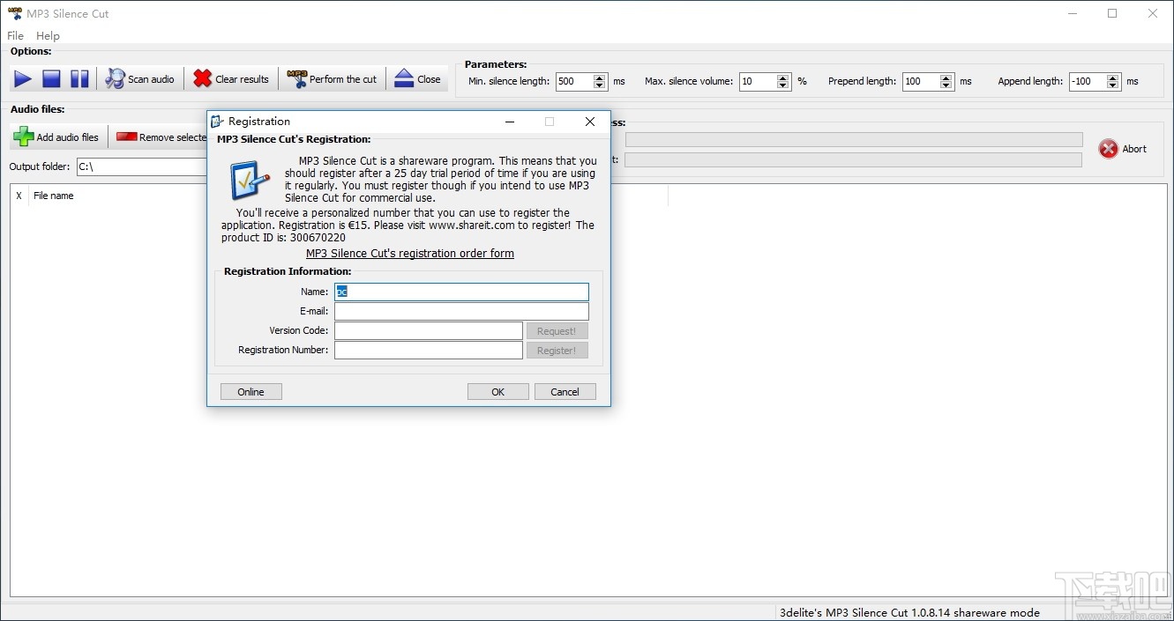The width and height of the screenshot is (1174, 621).
Task: Click Cancel in Registration dialog
Action: (x=565, y=392)
